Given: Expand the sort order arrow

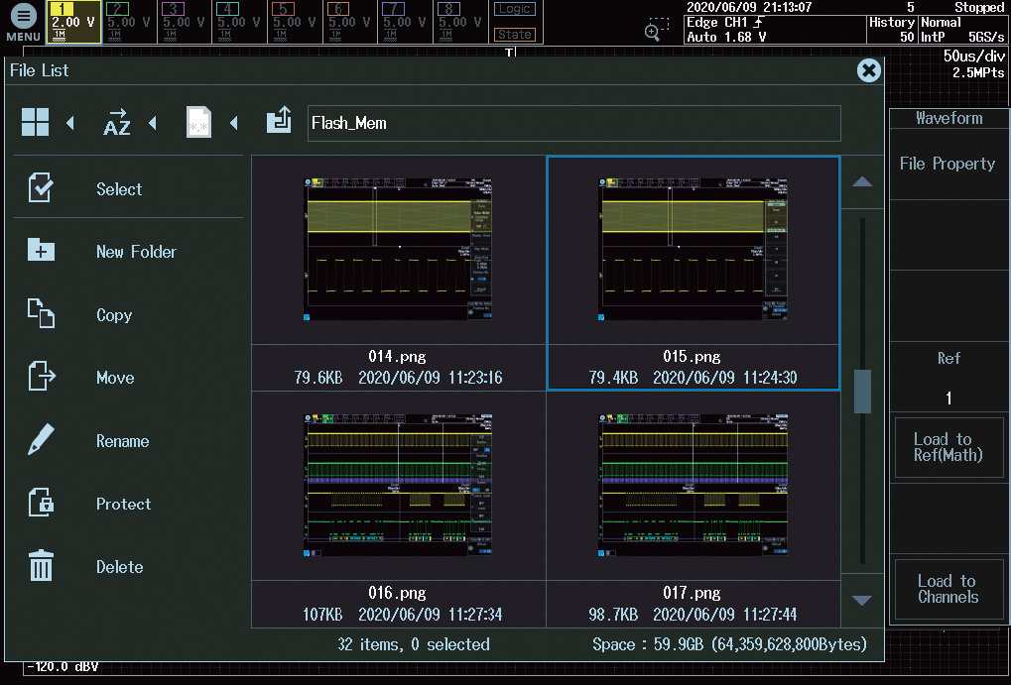Looking at the screenshot, I should [152, 123].
